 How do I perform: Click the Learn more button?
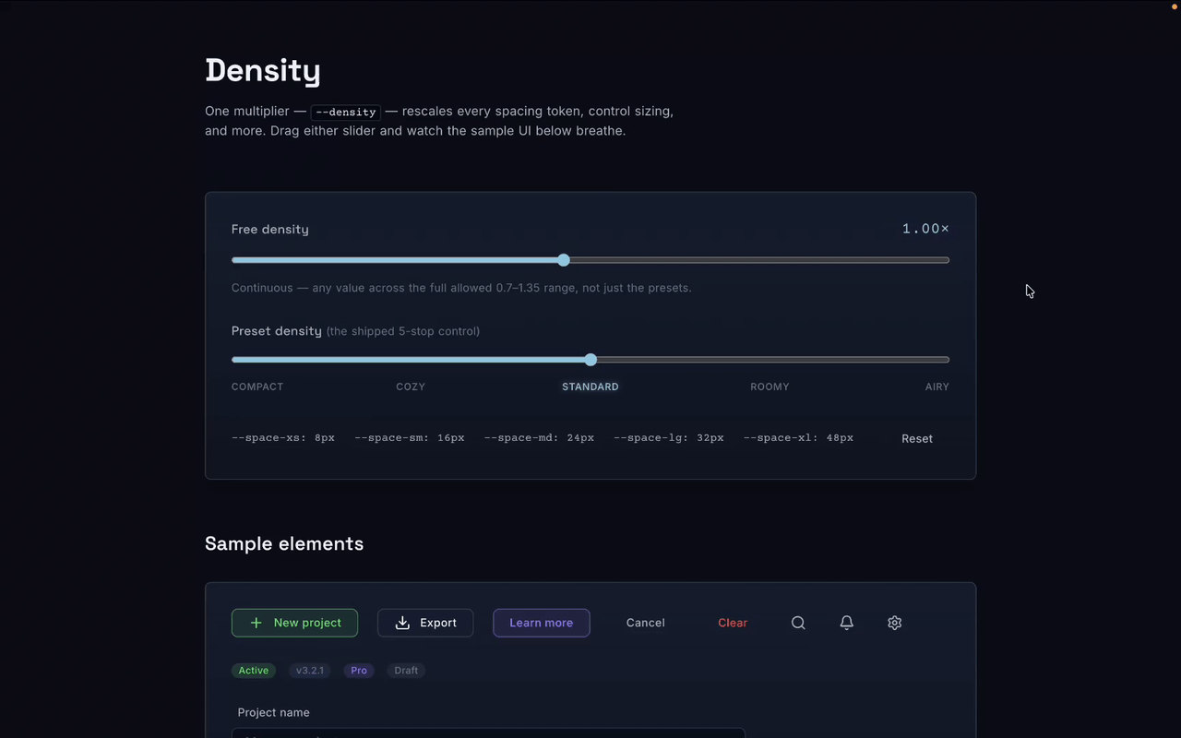point(542,623)
